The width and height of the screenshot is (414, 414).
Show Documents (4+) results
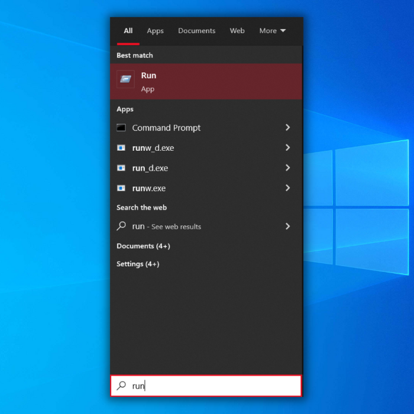(x=143, y=246)
